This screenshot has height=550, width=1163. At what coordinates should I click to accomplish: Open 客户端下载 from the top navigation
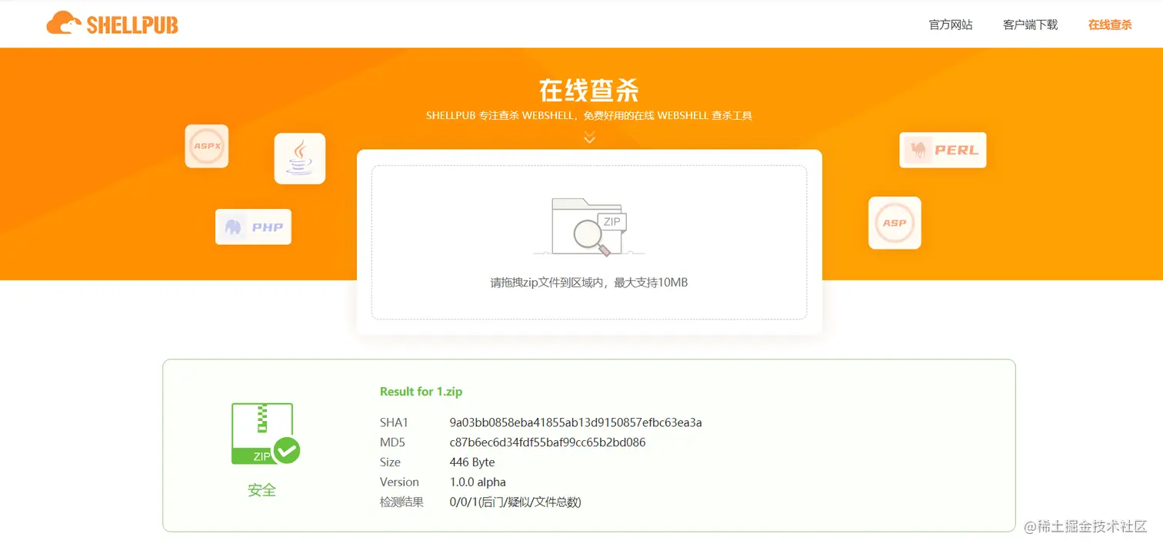pyautogui.click(x=1029, y=24)
